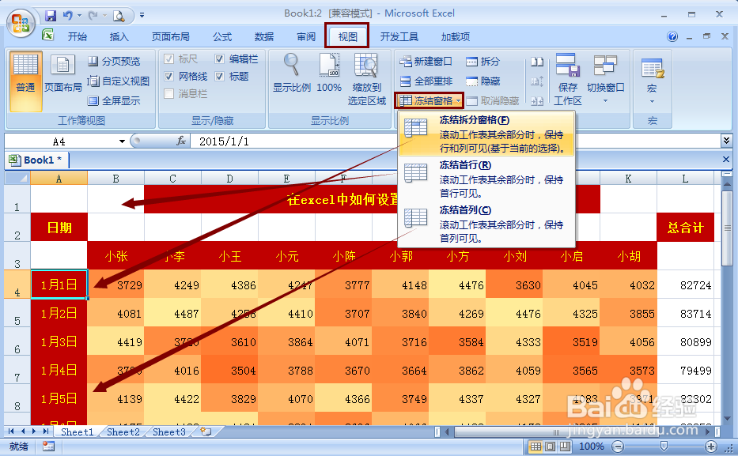Viewport: 738px width, 456px height.
Task: Toggle the Headings (标题) checkbox
Action: click(219, 76)
